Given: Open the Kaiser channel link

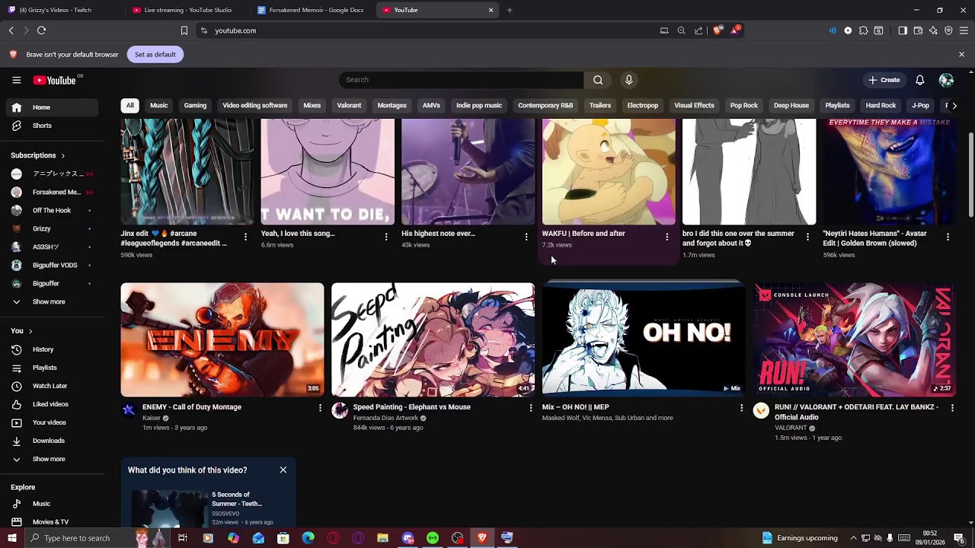Looking at the screenshot, I should (152, 418).
